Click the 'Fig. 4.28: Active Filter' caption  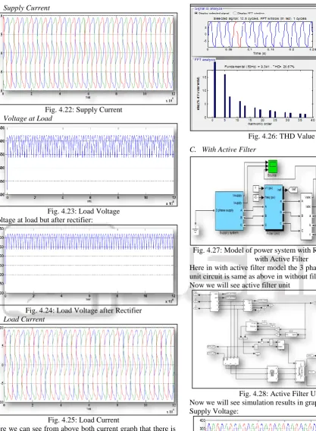click(x=277, y=394)
